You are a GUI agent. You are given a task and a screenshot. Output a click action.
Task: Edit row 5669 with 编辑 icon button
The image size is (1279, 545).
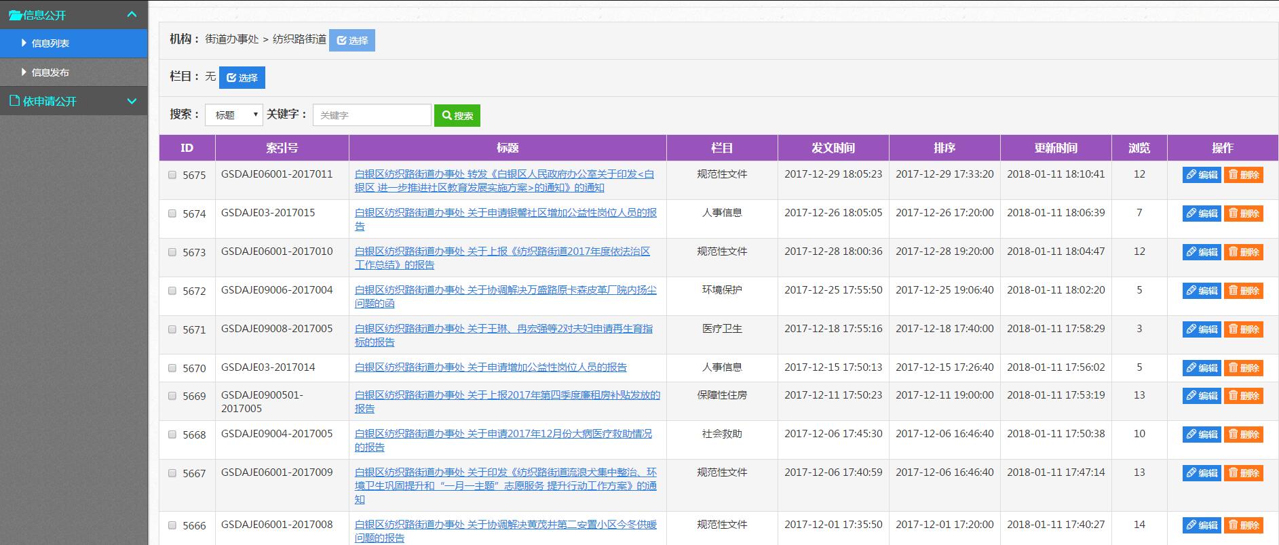tap(1202, 396)
